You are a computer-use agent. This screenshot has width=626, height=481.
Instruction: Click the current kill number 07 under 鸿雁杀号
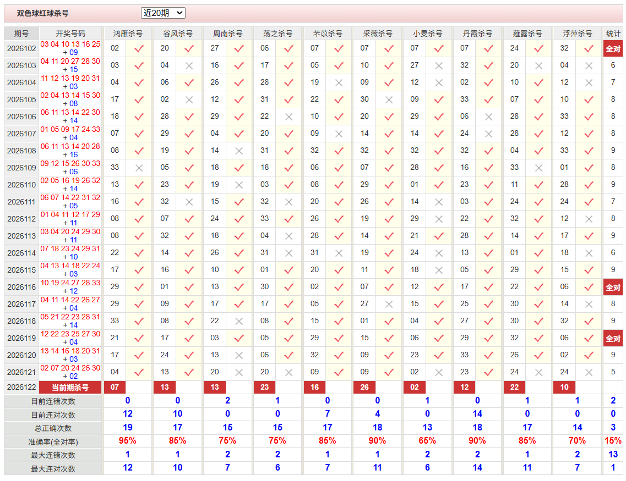coord(115,387)
